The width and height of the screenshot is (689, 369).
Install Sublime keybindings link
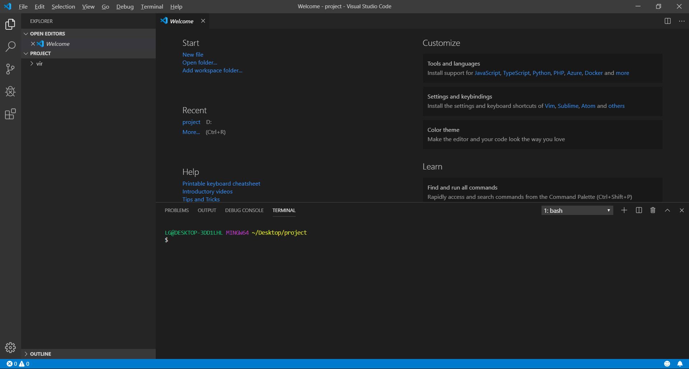tap(568, 106)
